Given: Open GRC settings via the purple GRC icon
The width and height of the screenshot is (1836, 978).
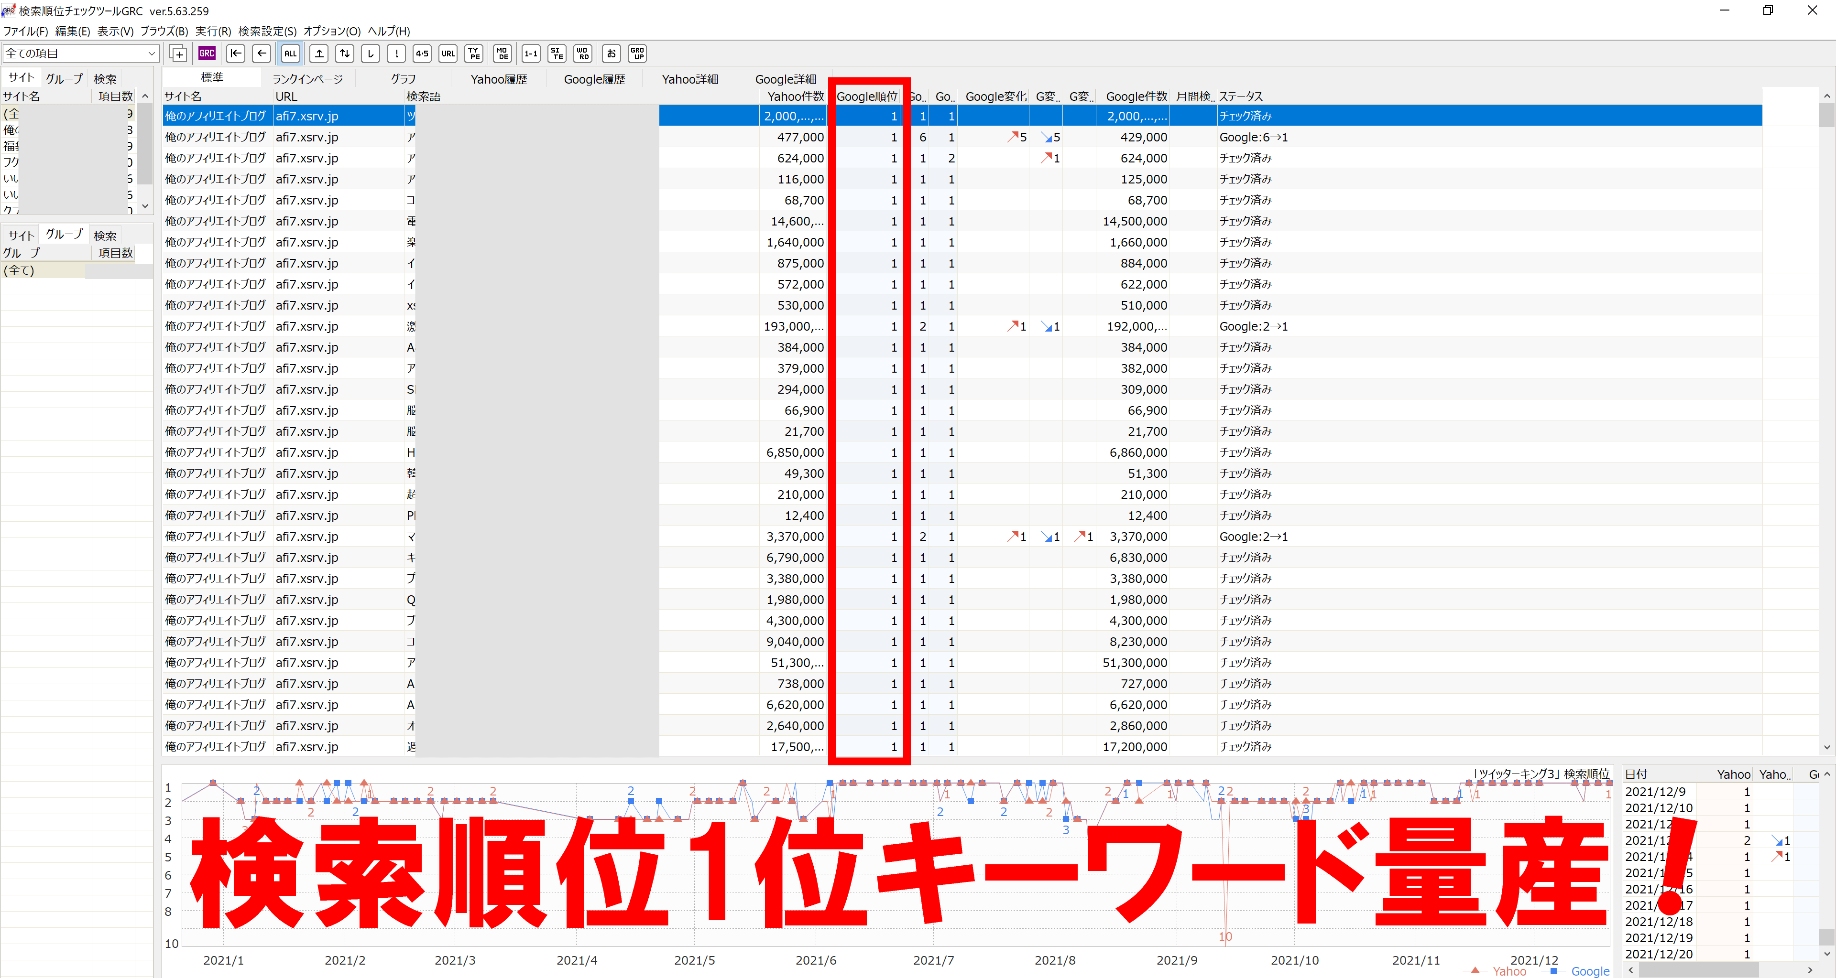Looking at the screenshot, I should [207, 54].
